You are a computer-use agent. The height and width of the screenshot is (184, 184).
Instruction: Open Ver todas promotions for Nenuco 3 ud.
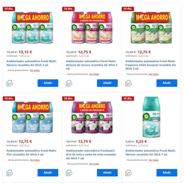tap(35, 70)
